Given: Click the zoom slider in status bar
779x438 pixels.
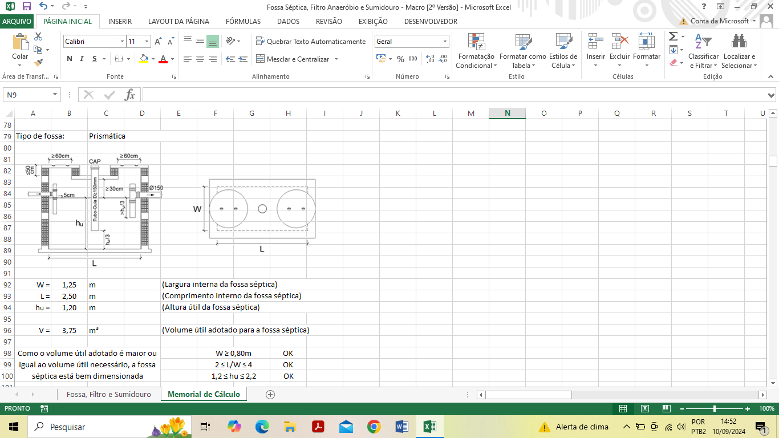Looking at the screenshot, I should (x=715, y=409).
